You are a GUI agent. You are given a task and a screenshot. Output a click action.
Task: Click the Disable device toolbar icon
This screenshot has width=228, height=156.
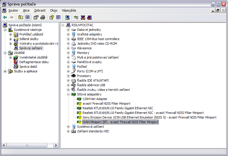(89, 17)
